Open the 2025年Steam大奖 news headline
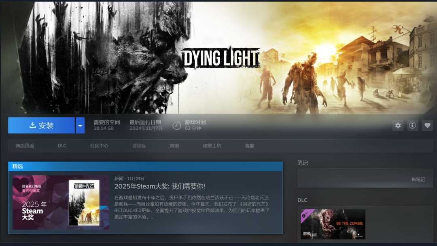The image size is (437, 246). point(160,186)
